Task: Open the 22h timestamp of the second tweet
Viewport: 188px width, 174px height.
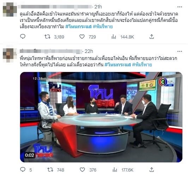Action: click(89, 52)
